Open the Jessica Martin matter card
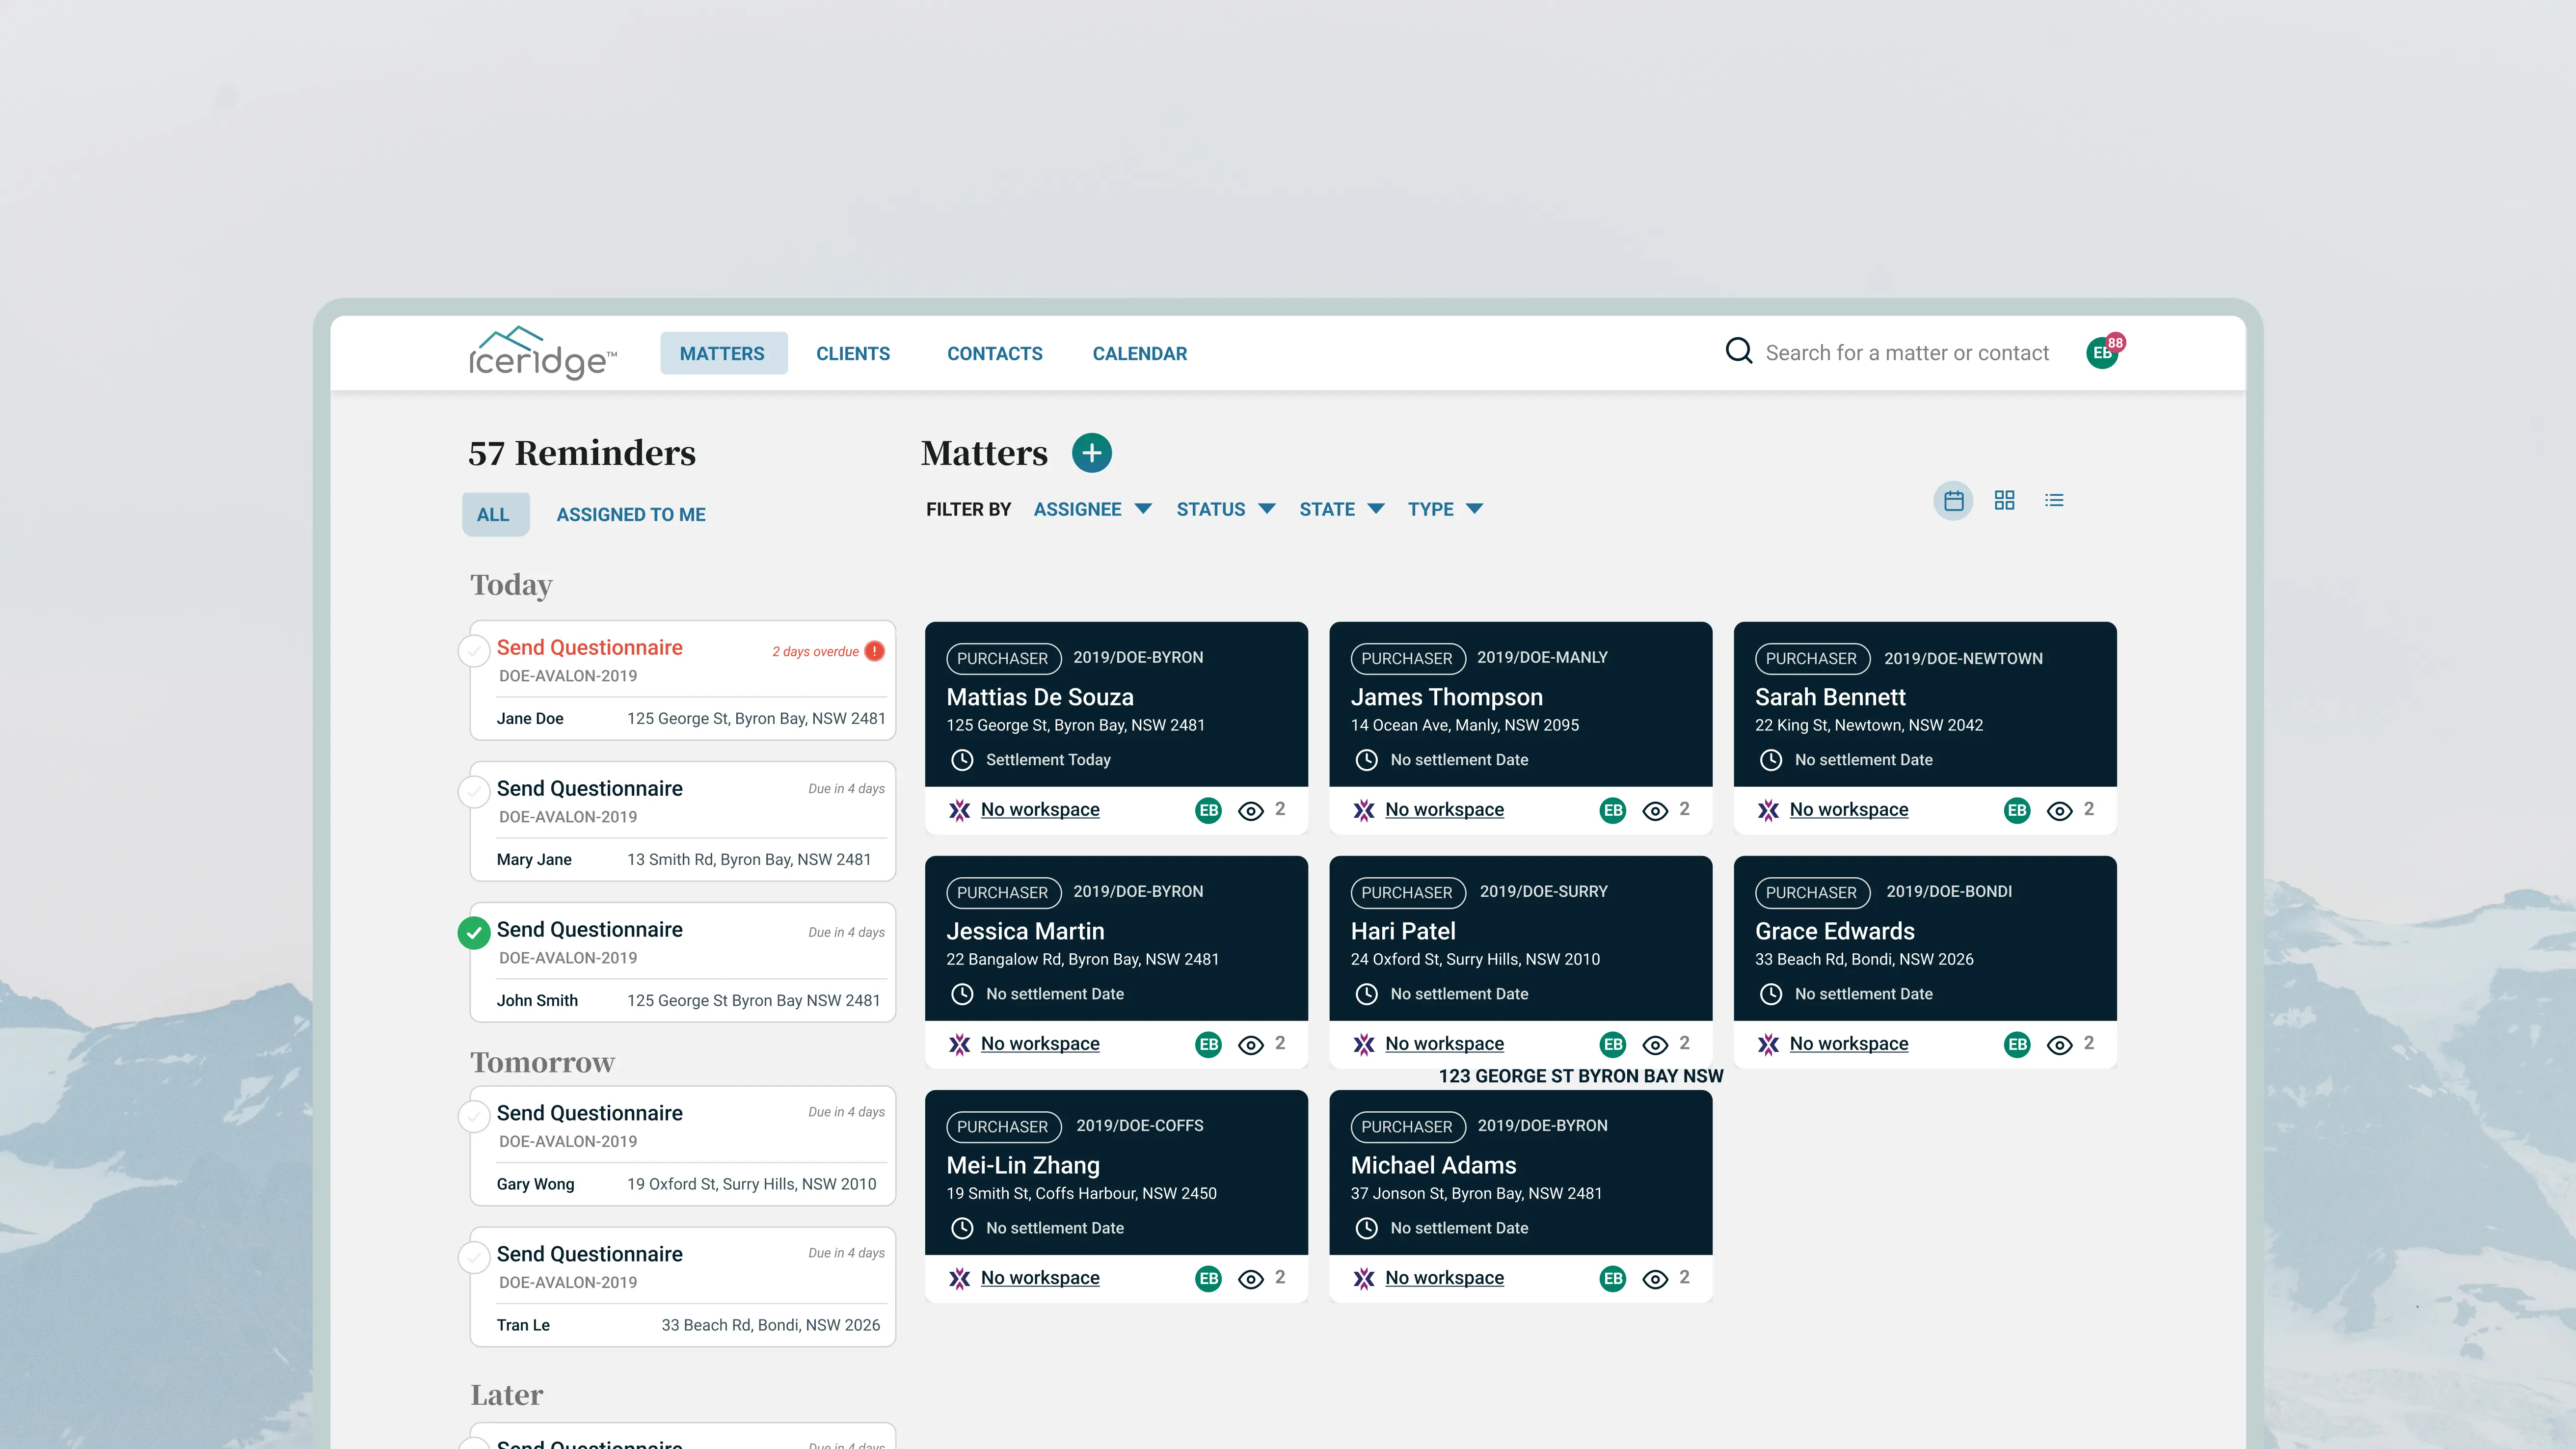The image size is (2576, 1449). tap(1116, 961)
